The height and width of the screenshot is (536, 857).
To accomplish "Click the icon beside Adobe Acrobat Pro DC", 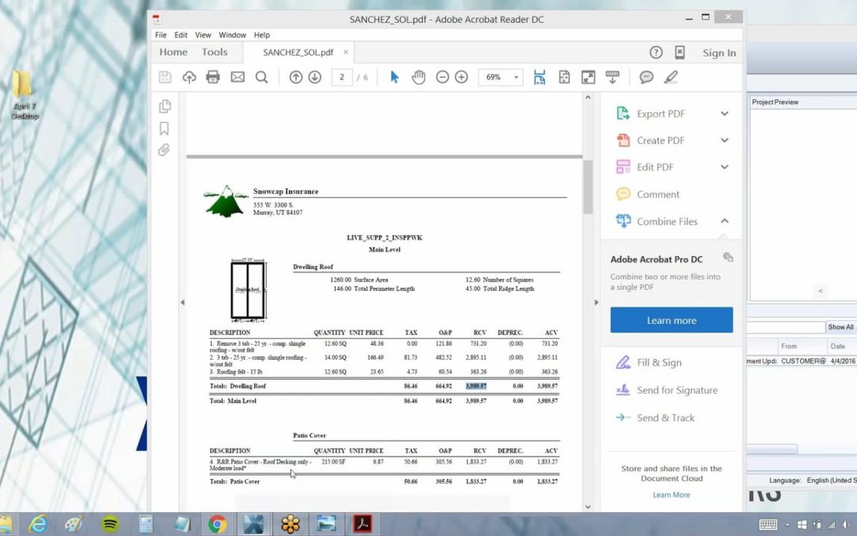I will (x=728, y=257).
